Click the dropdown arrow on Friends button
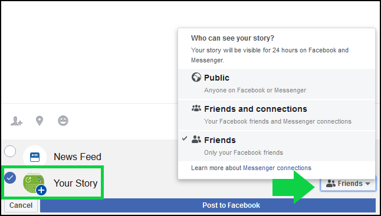The height and width of the screenshot is (216, 381). (367, 184)
